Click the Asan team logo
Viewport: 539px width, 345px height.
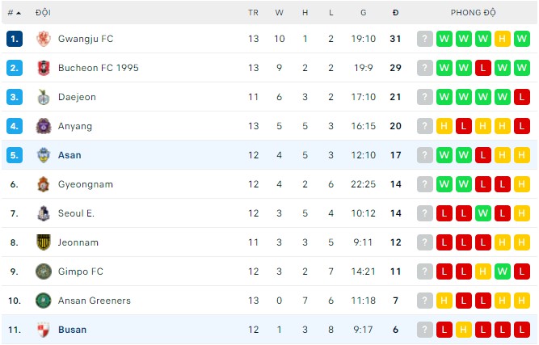pos(44,155)
